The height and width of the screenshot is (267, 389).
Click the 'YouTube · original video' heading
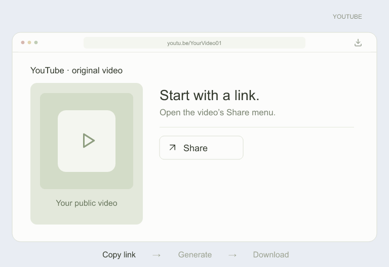pos(76,71)
